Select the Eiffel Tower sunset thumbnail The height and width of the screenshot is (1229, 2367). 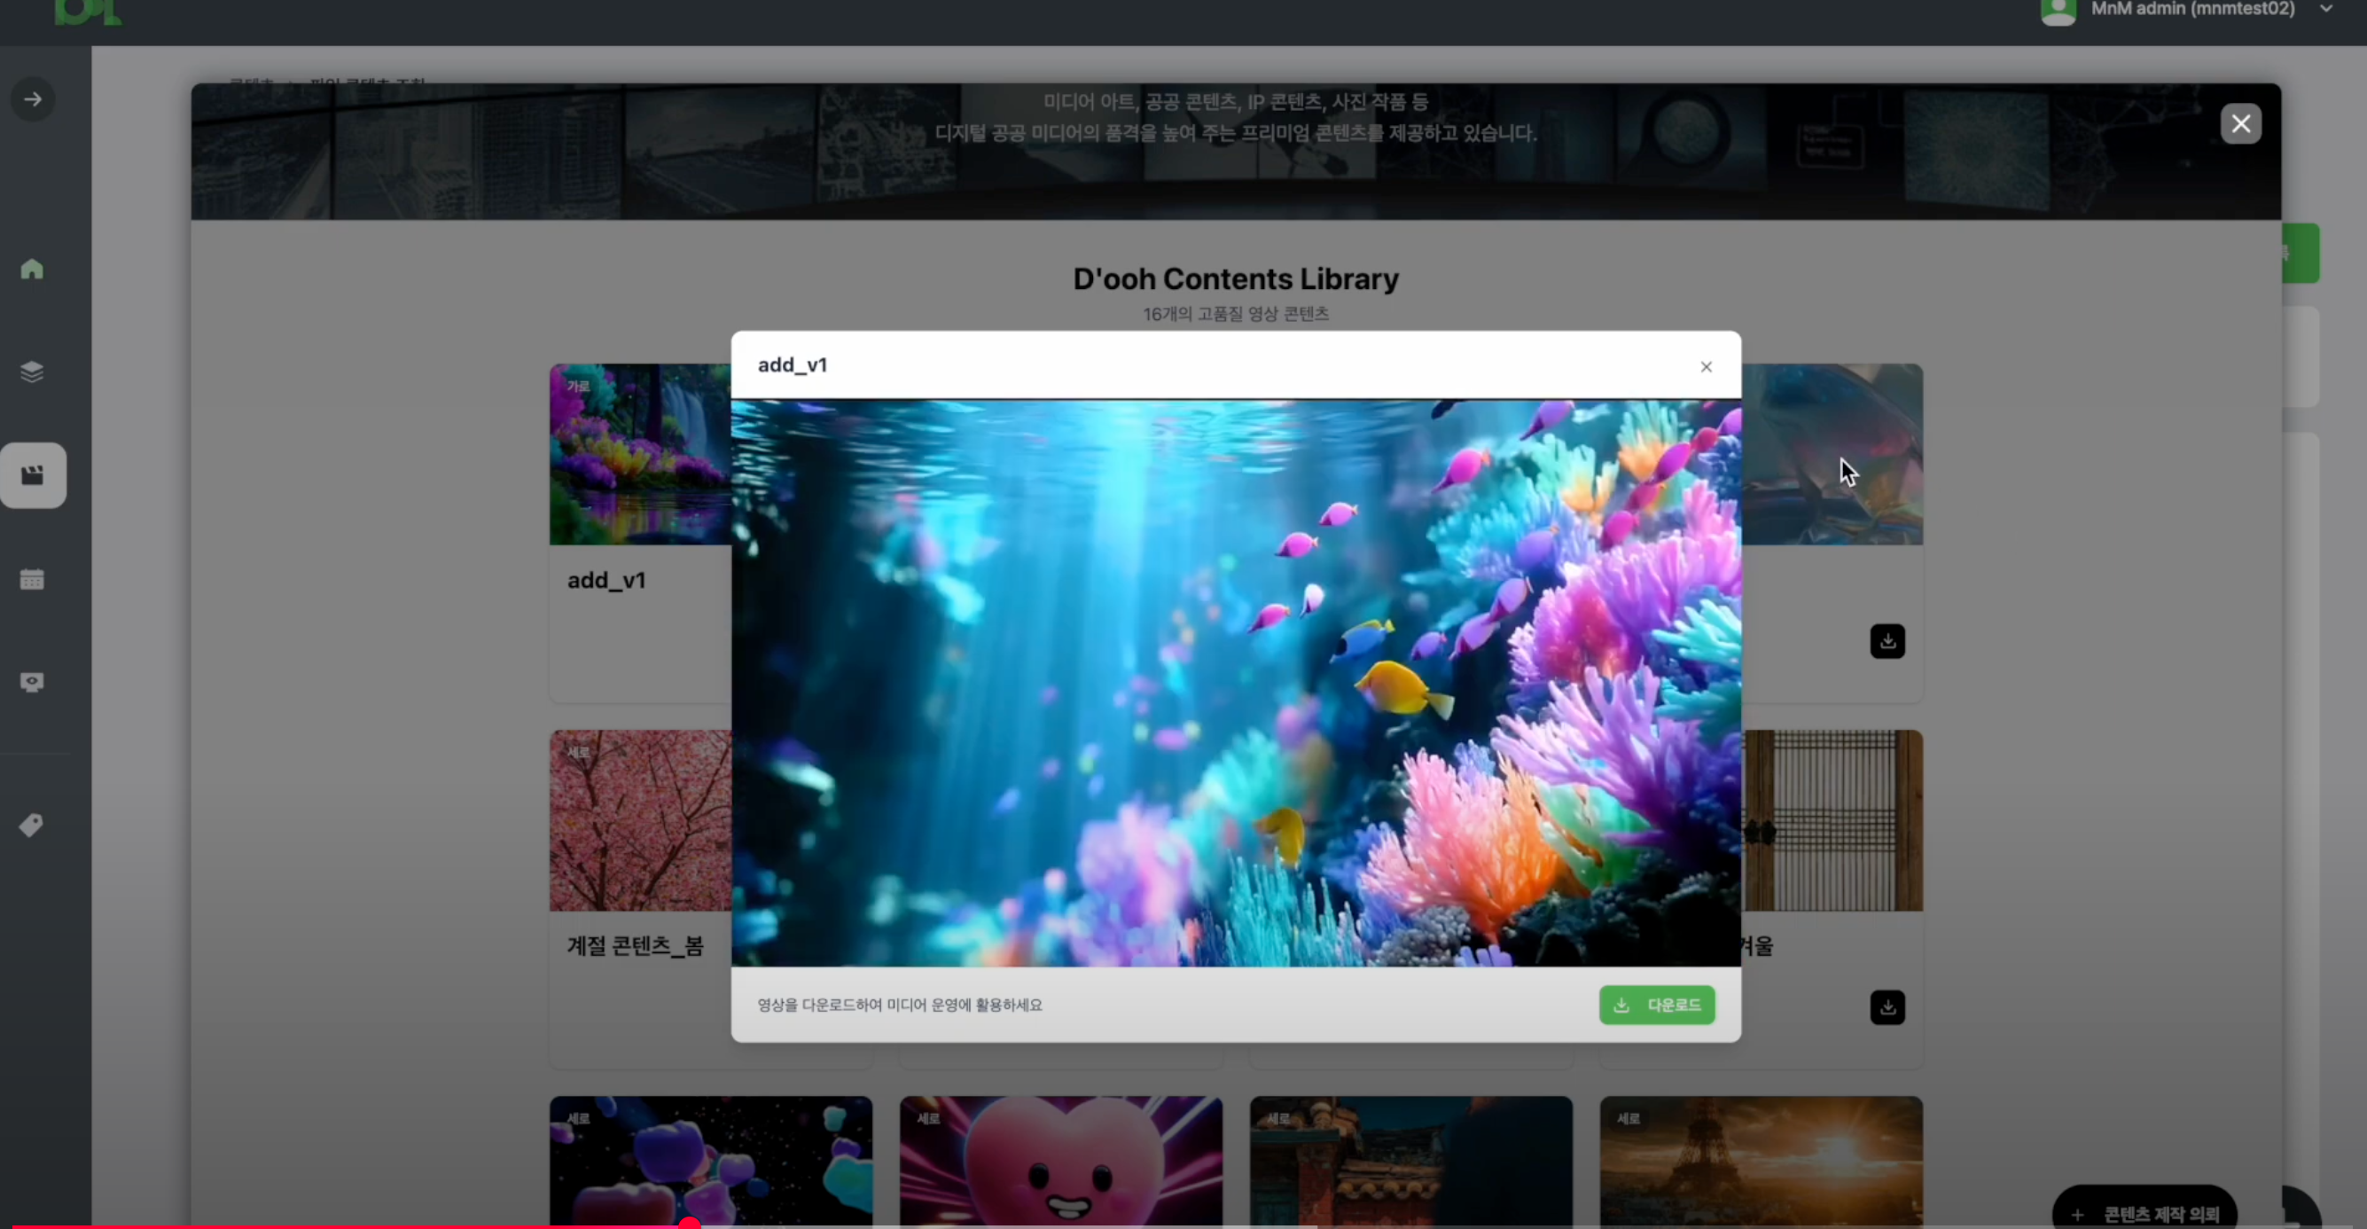[x=1761, y=1161]
